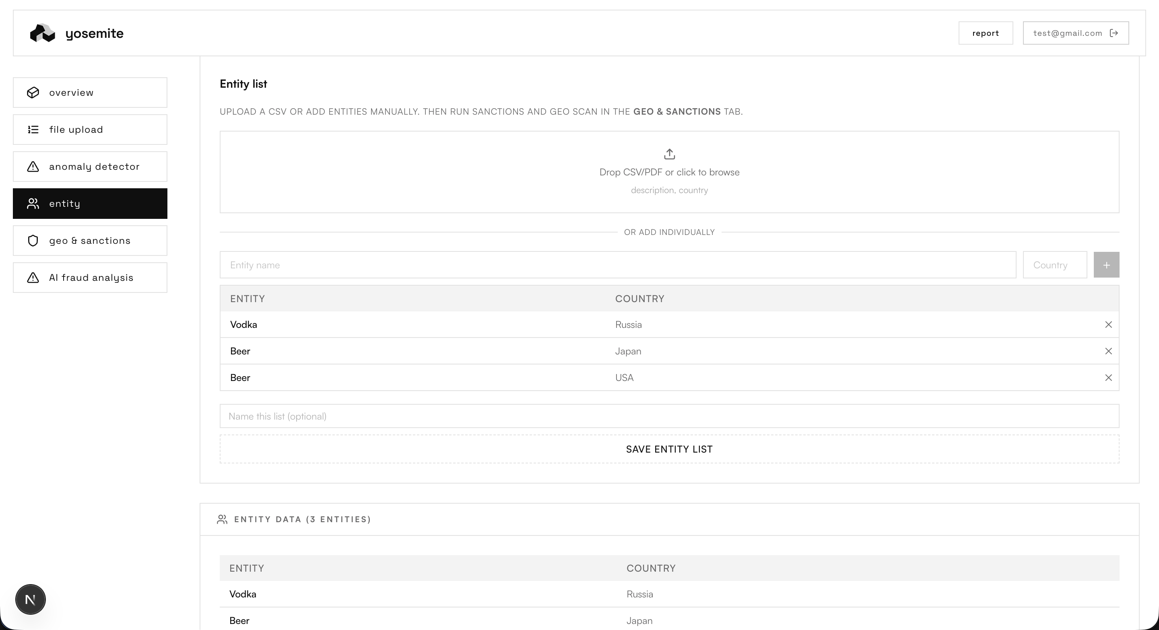Delete the Beer Japan entry
The height and width of the screenshot is (630, 1159).
[1108, 351]
